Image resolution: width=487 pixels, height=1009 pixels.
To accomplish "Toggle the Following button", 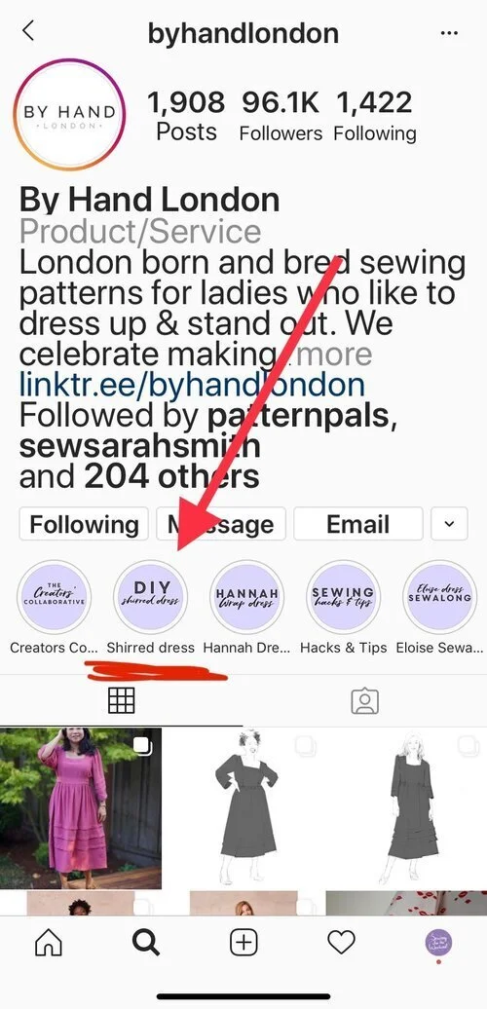I will coord(85,524).
